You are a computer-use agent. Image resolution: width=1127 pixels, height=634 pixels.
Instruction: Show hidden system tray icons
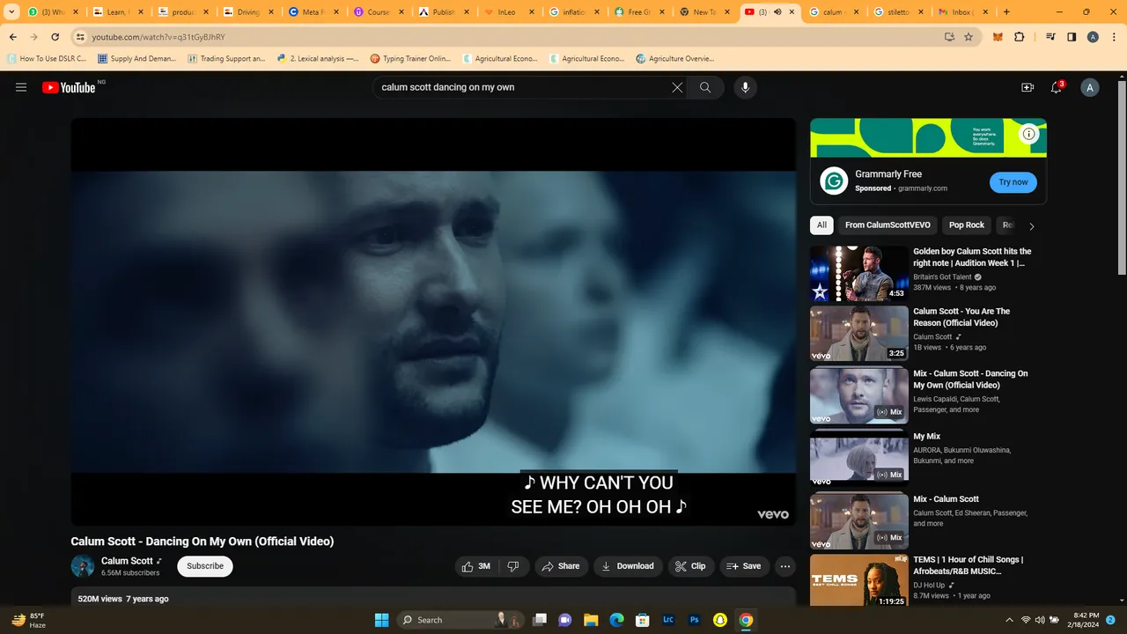click(1009, 620)
